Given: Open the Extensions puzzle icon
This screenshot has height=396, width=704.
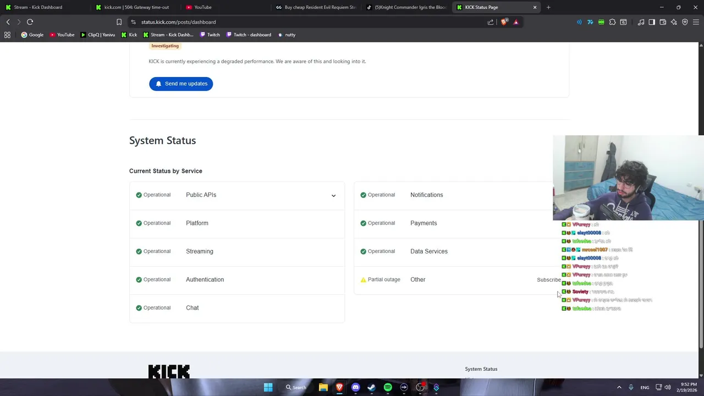Looking at the screenshot, I should tap(612, 22).
